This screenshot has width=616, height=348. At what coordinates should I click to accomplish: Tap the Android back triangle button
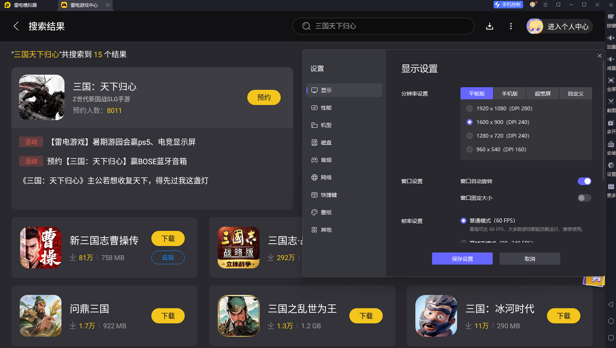pyautogui.click(x=611, y=304)
